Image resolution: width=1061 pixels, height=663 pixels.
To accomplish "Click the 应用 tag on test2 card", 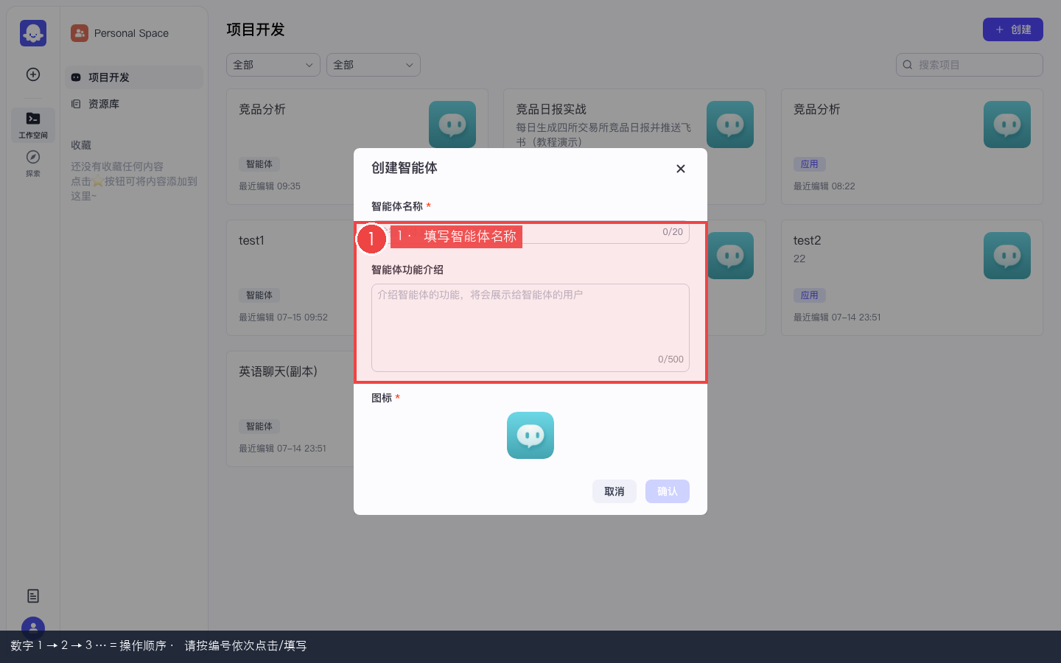I will 810,295.
